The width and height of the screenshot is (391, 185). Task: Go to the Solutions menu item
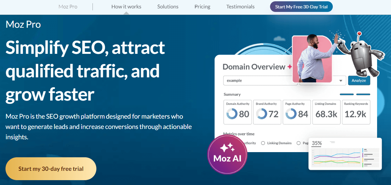[x=168, y=6]
